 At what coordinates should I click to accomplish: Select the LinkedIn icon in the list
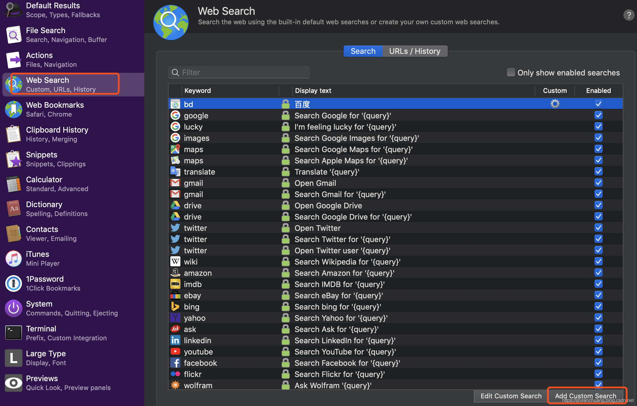175,340
